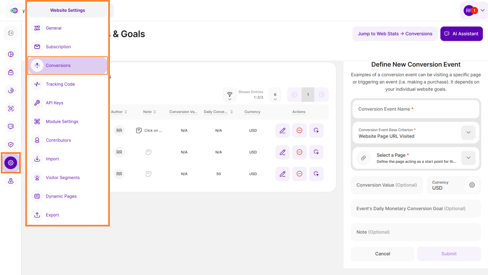Click edit pencil icon in first table row

(x=282, y=131)
